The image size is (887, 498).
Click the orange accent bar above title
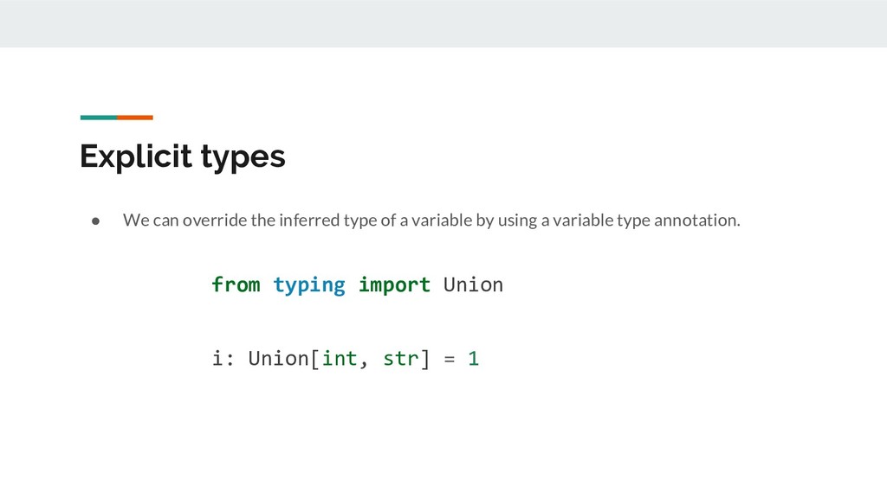click(x=135, y=117)
